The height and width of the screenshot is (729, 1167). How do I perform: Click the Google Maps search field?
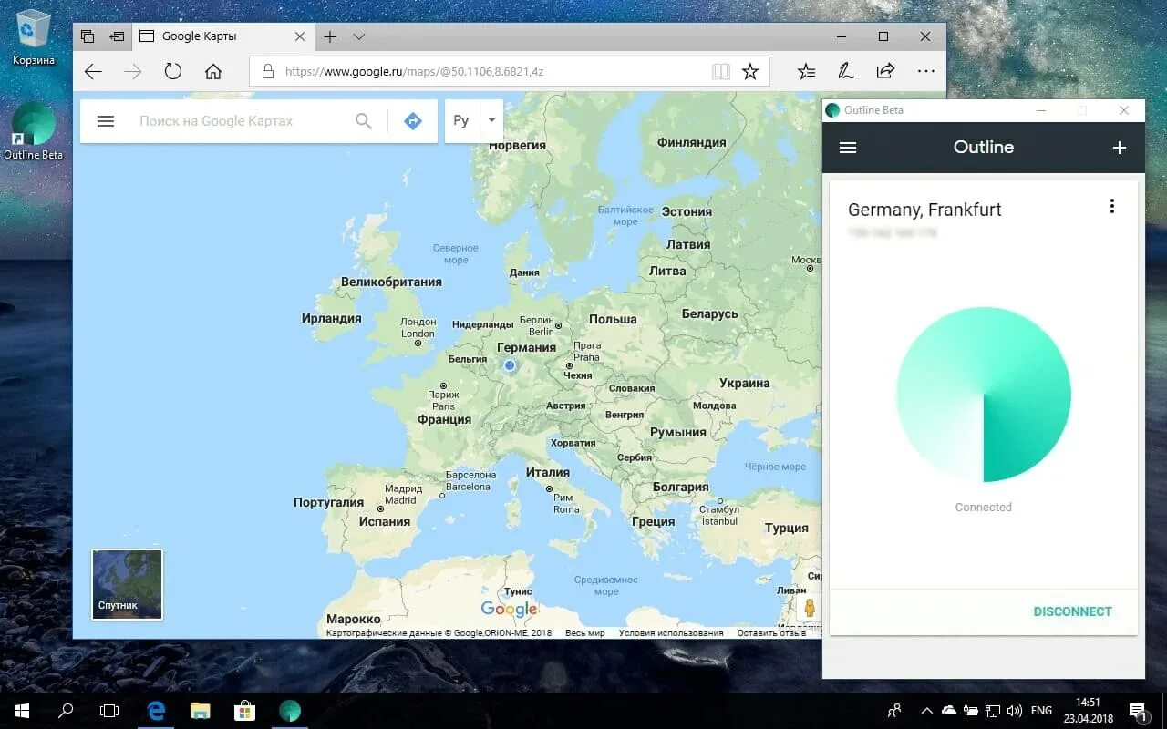(242, 121)
